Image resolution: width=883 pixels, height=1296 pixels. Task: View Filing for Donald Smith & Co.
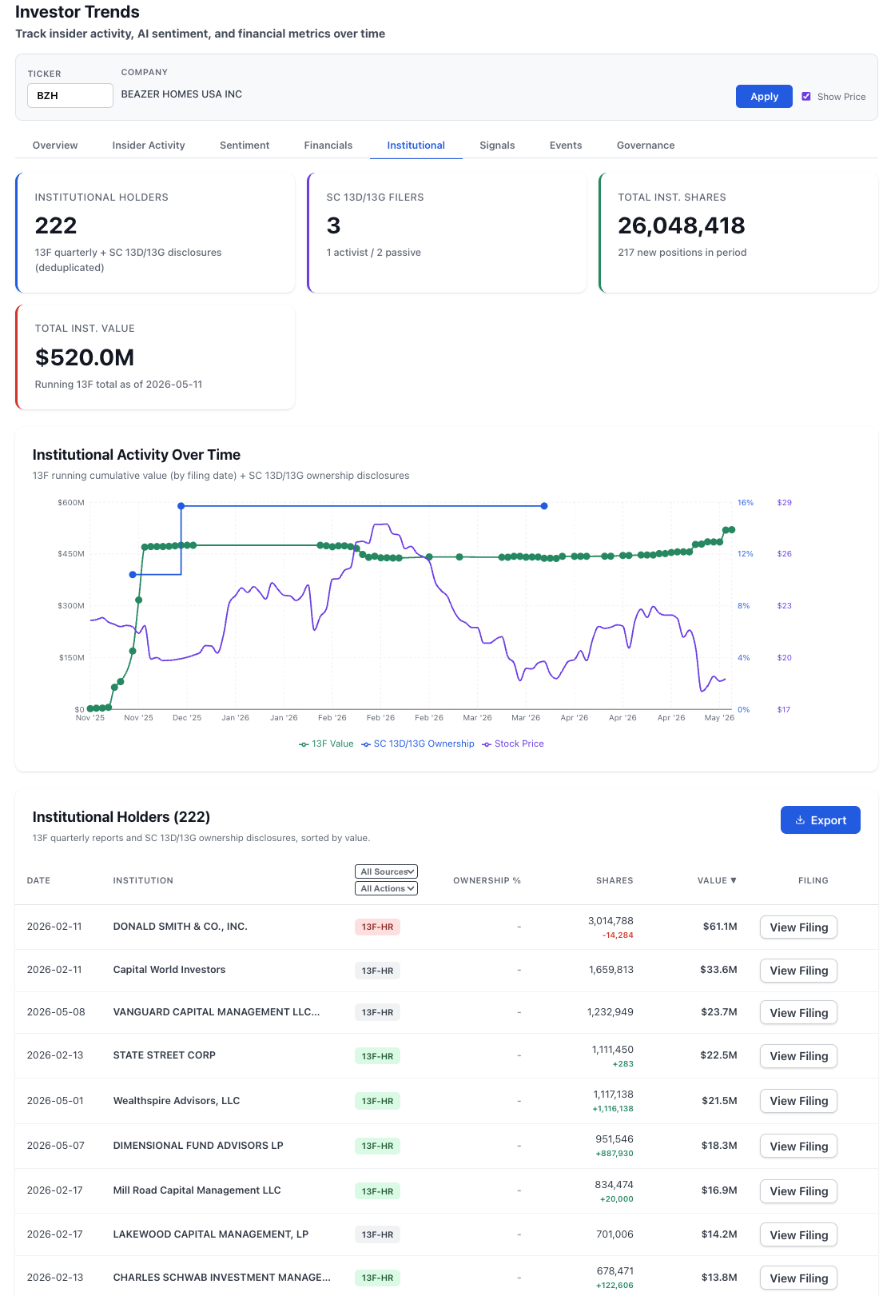[x=798, y=927]
